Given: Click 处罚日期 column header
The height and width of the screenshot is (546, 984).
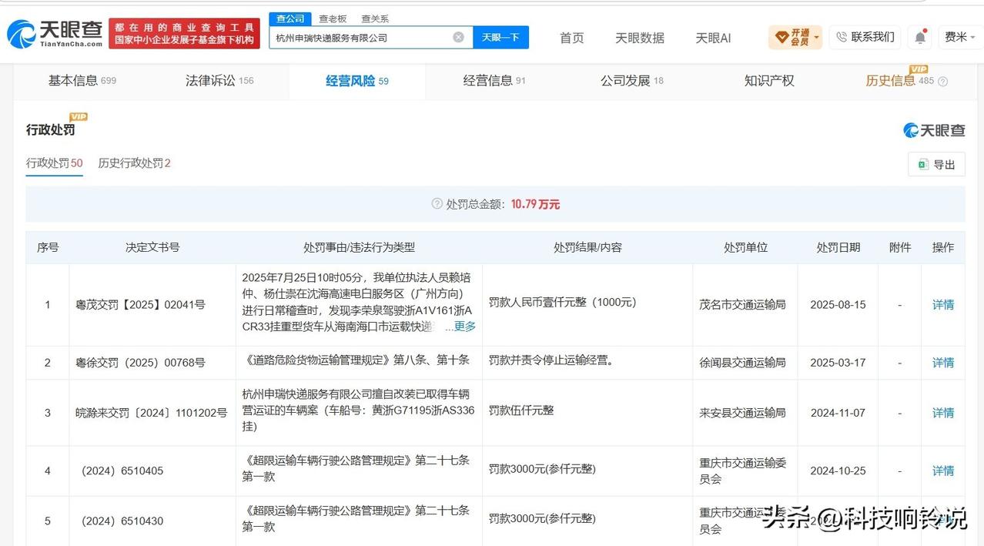Looking at the screenshot, I should click(x=838, y=247).
